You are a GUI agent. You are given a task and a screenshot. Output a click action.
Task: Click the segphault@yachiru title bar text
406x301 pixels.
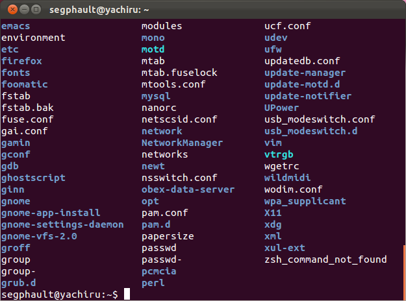pyautogui.click(x=99, y=10)
